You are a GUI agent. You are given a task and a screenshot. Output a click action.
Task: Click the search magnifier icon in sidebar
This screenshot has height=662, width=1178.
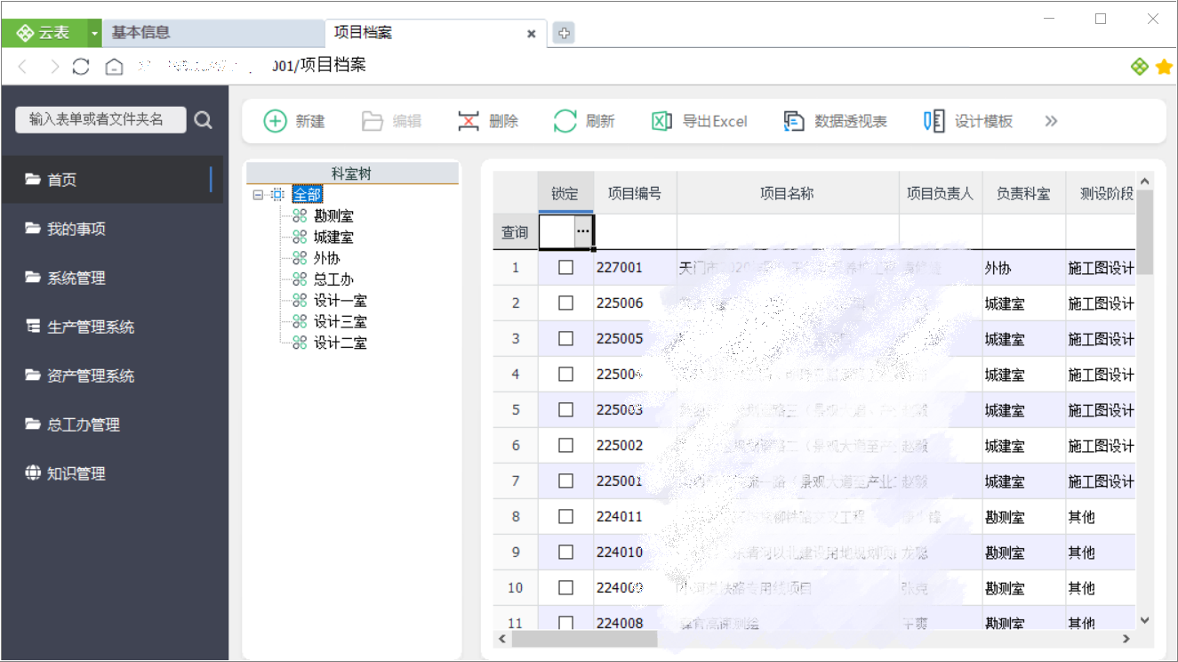click(204, 120)
